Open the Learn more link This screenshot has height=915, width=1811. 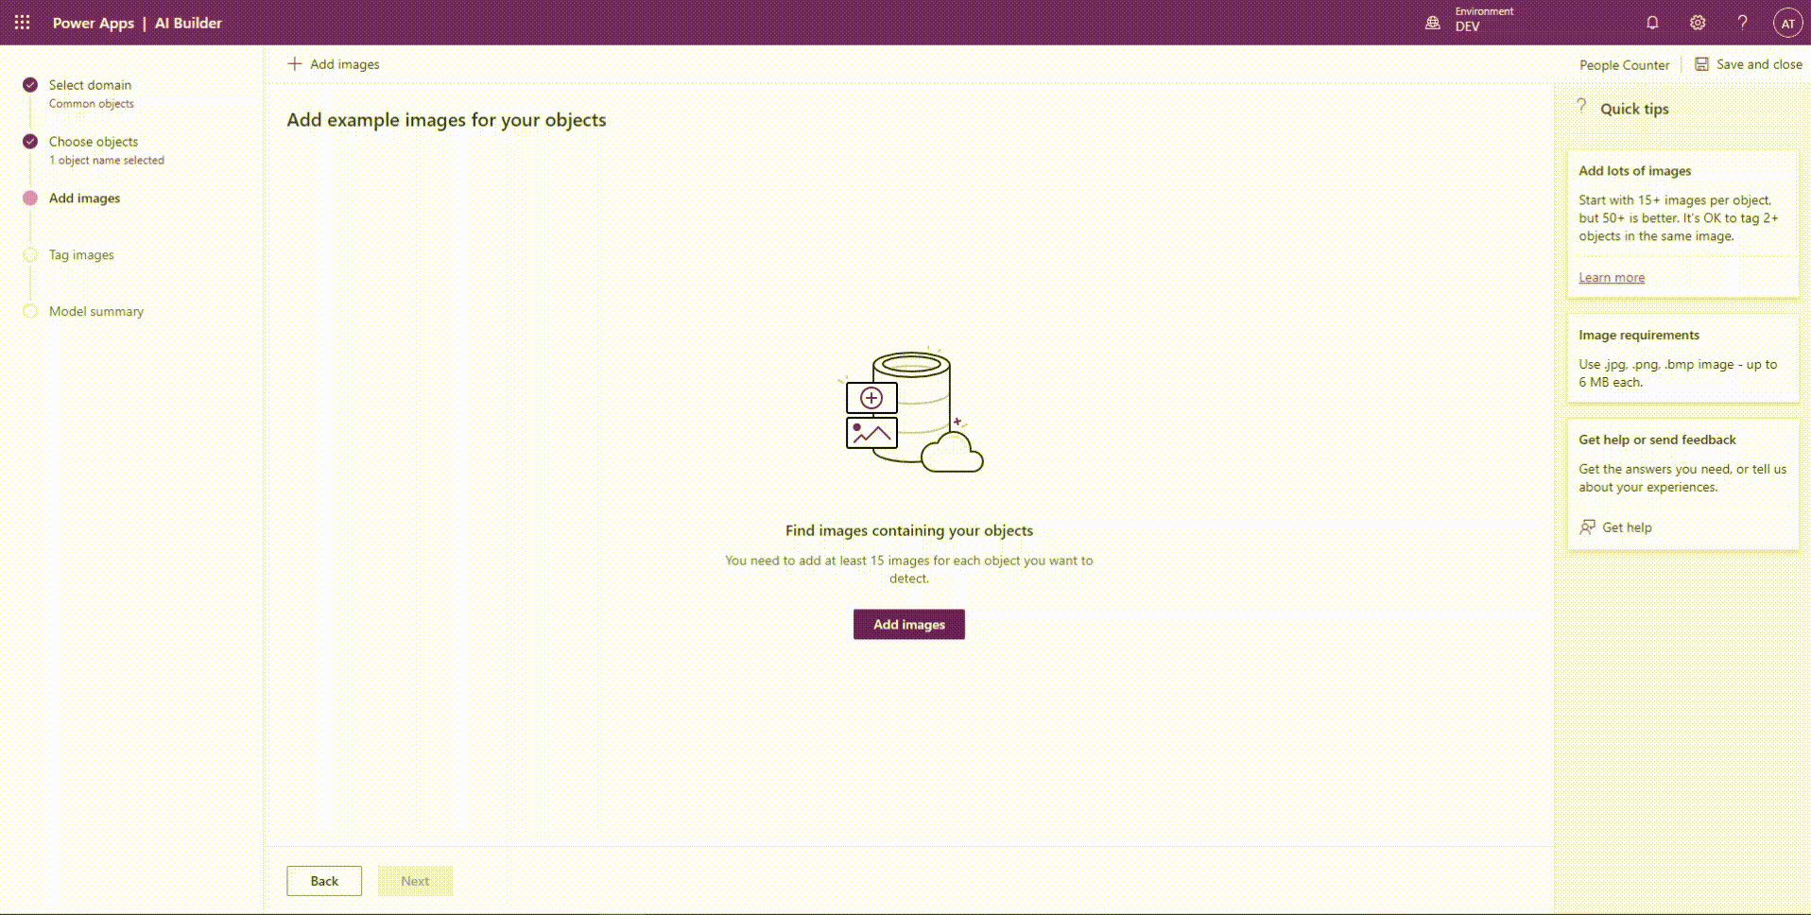1611,278
